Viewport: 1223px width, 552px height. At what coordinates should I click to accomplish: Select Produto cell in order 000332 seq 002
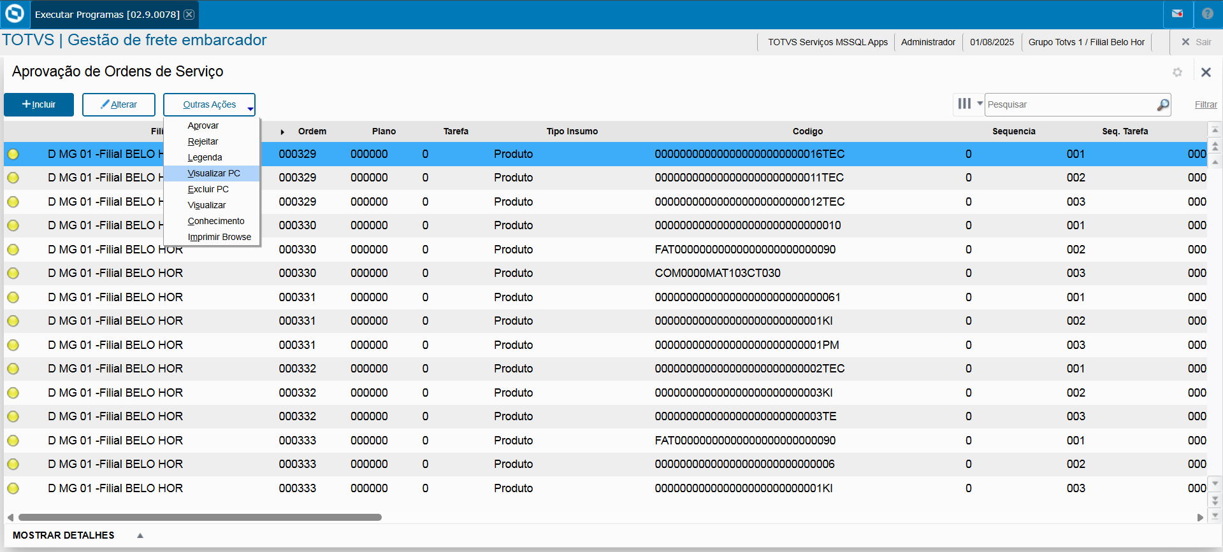coord(513,393)
